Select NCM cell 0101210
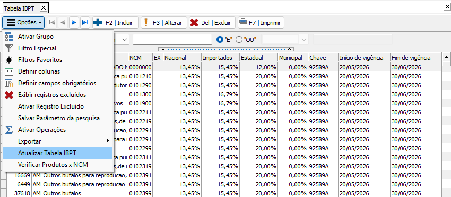451x197 pixels. pos(141,76)
